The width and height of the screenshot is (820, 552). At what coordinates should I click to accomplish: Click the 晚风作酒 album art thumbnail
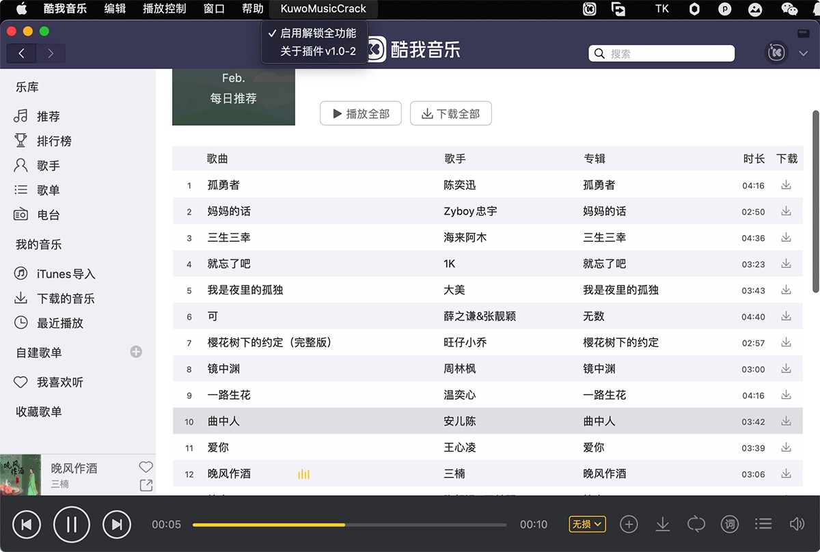point(21,475)
